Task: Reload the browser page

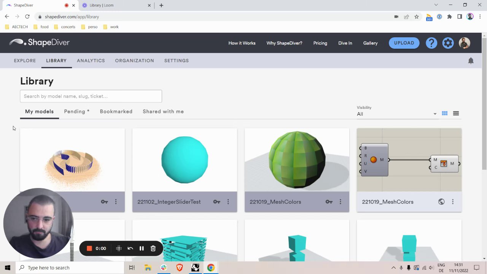Action: pyautogui.click(x=27, y=17)
